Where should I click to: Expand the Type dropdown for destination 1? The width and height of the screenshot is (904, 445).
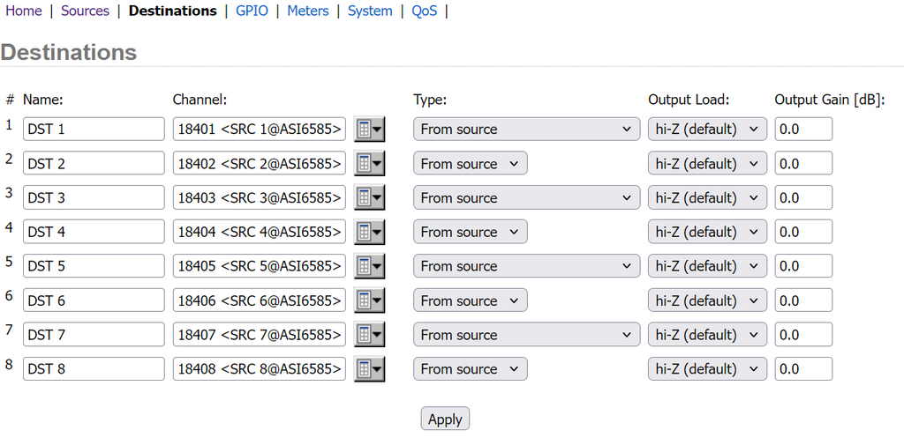pos(526,129)
